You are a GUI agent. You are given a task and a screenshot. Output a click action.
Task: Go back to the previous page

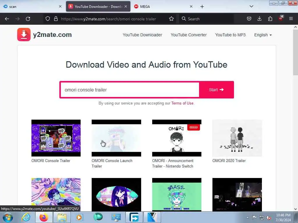(x=7, y=19)
